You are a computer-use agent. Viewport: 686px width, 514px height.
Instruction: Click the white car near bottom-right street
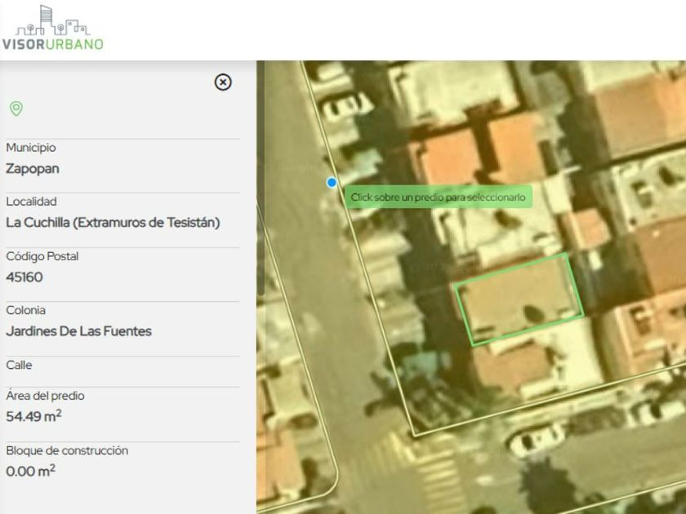537,441
